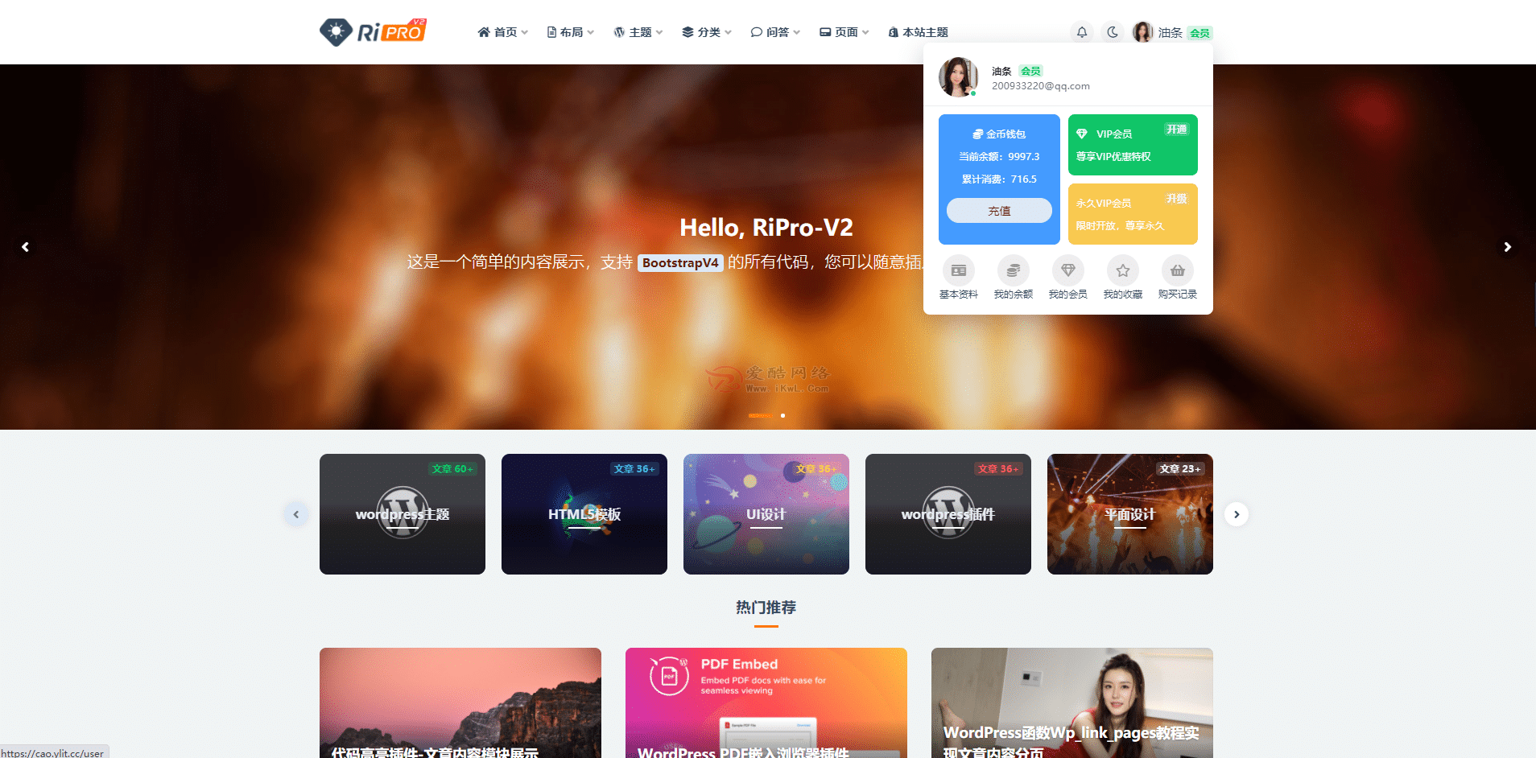Screen dimensions: 1536x758
Task: Open 基本资料 in the user menu
Action: tap(958, 278)
